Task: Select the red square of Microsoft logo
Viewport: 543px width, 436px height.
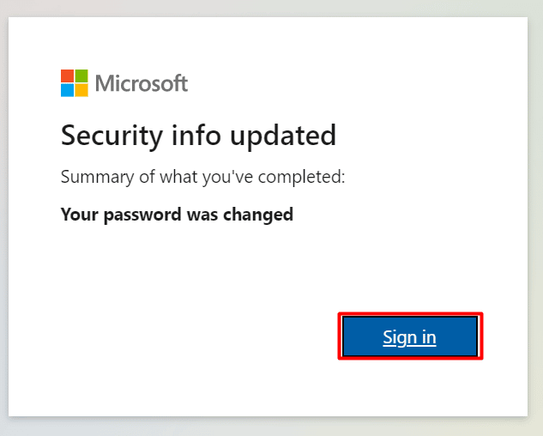Action: 67,76
